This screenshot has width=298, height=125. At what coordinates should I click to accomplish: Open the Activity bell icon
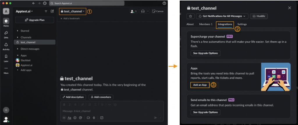pos(6,45)
